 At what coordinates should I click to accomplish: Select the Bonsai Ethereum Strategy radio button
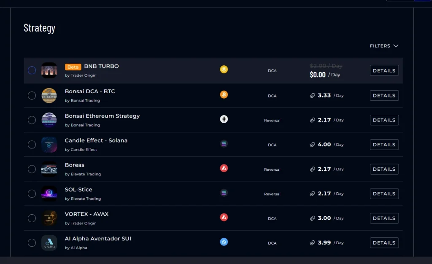coord(32,120)
